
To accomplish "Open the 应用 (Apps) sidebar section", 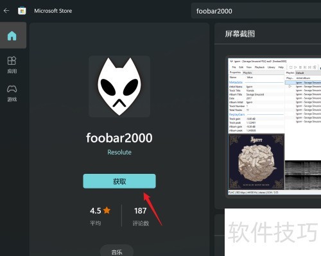I will click(x=12, y=65).
